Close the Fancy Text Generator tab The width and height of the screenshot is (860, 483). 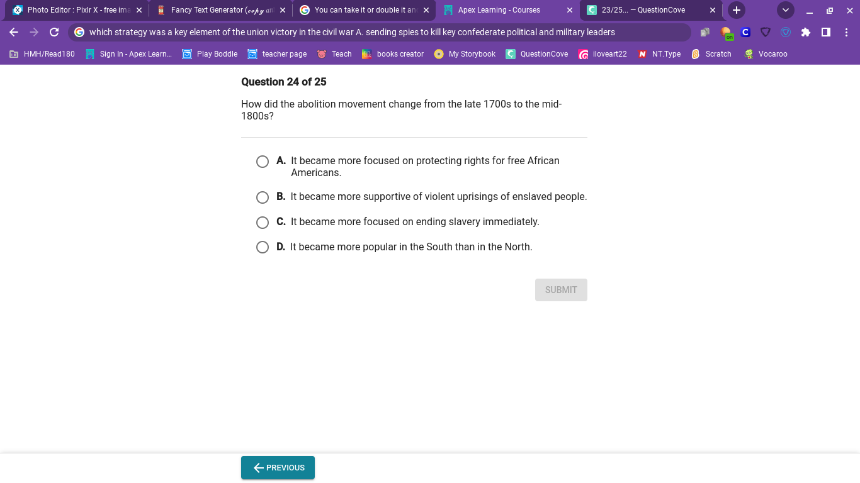[283, 10]
